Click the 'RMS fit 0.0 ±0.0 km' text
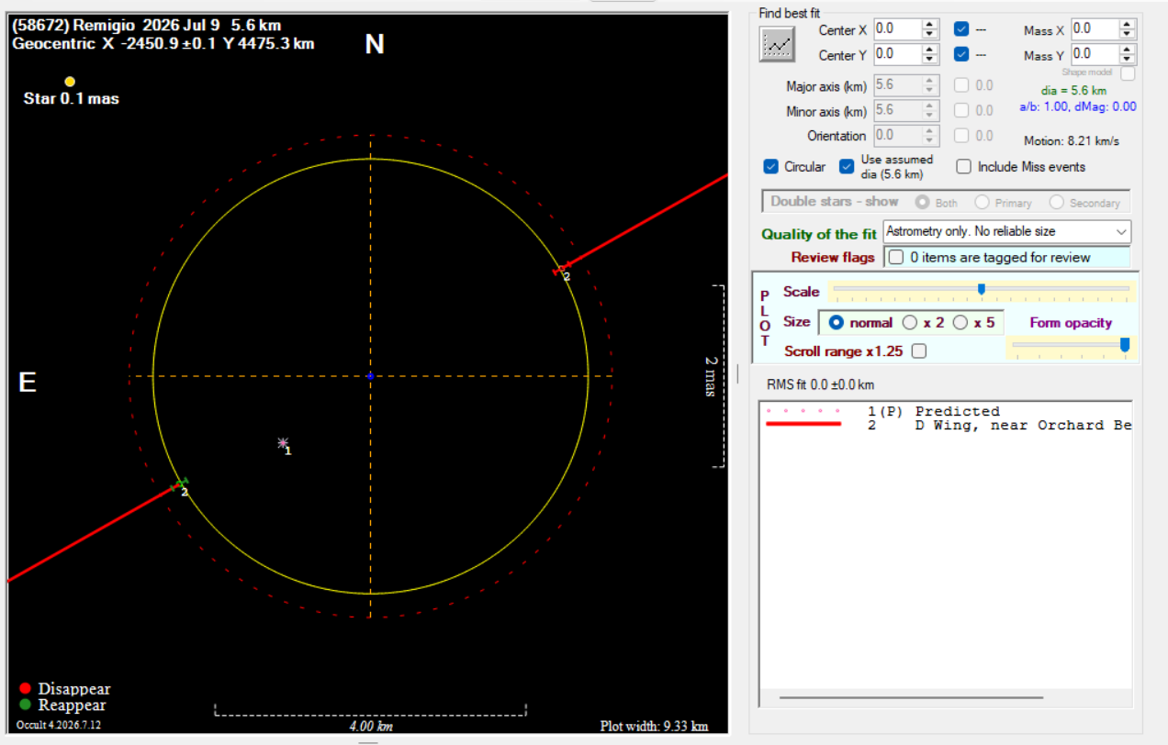 [821, 384]
